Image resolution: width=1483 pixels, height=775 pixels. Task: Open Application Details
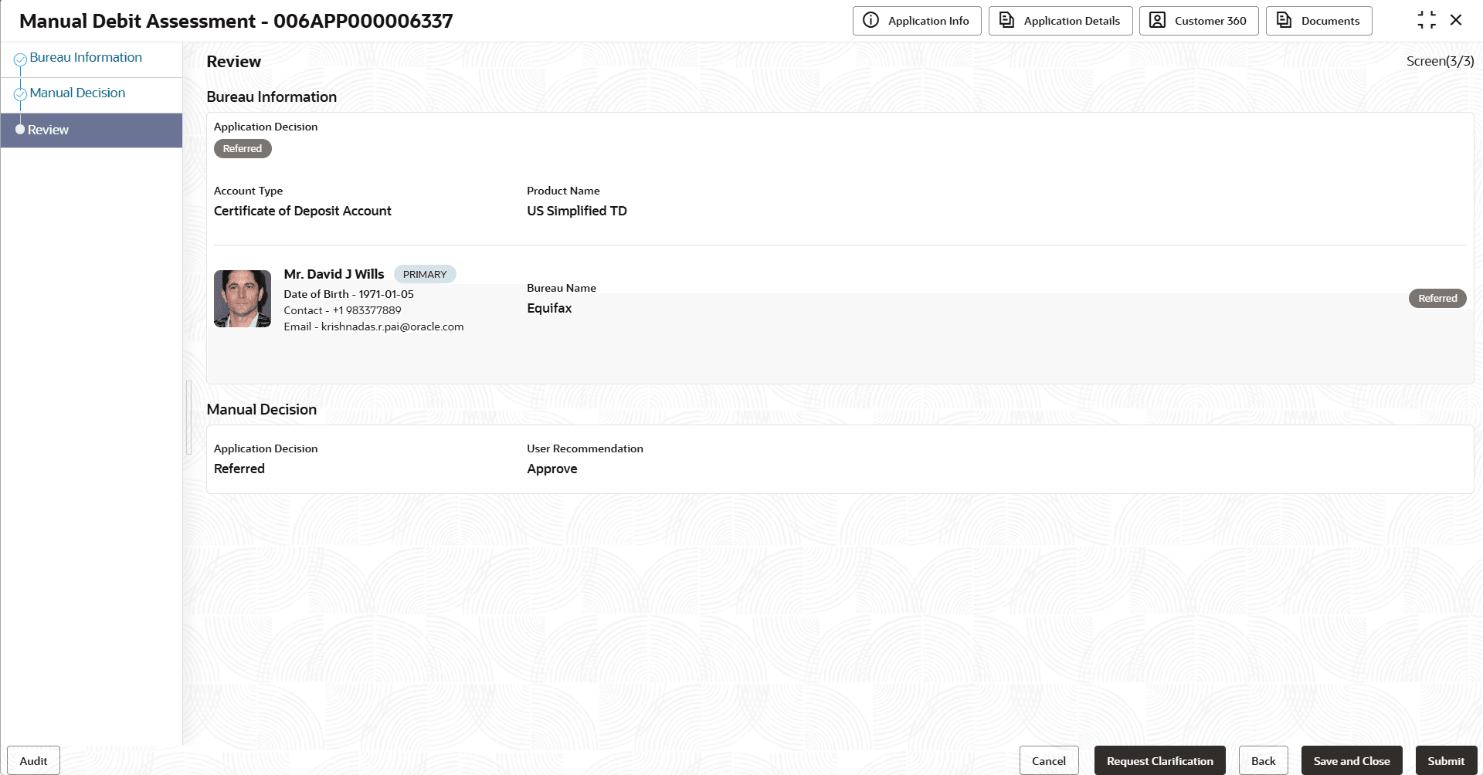pos(1060,21)
